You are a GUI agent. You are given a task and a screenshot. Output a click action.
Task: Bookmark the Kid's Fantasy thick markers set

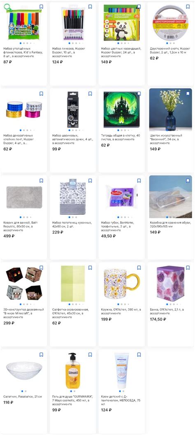click(41, 7)
